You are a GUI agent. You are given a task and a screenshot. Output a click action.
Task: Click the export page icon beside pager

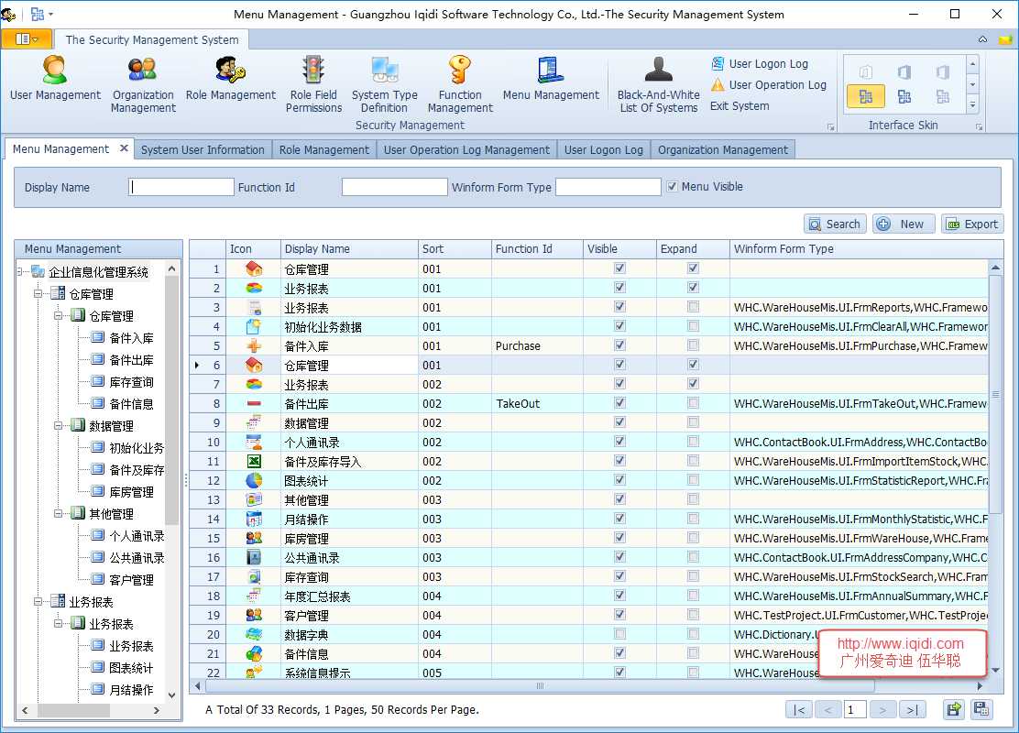pyautogui.click(x=953, y=709)
